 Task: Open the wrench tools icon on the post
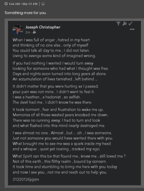pos(125,24)
